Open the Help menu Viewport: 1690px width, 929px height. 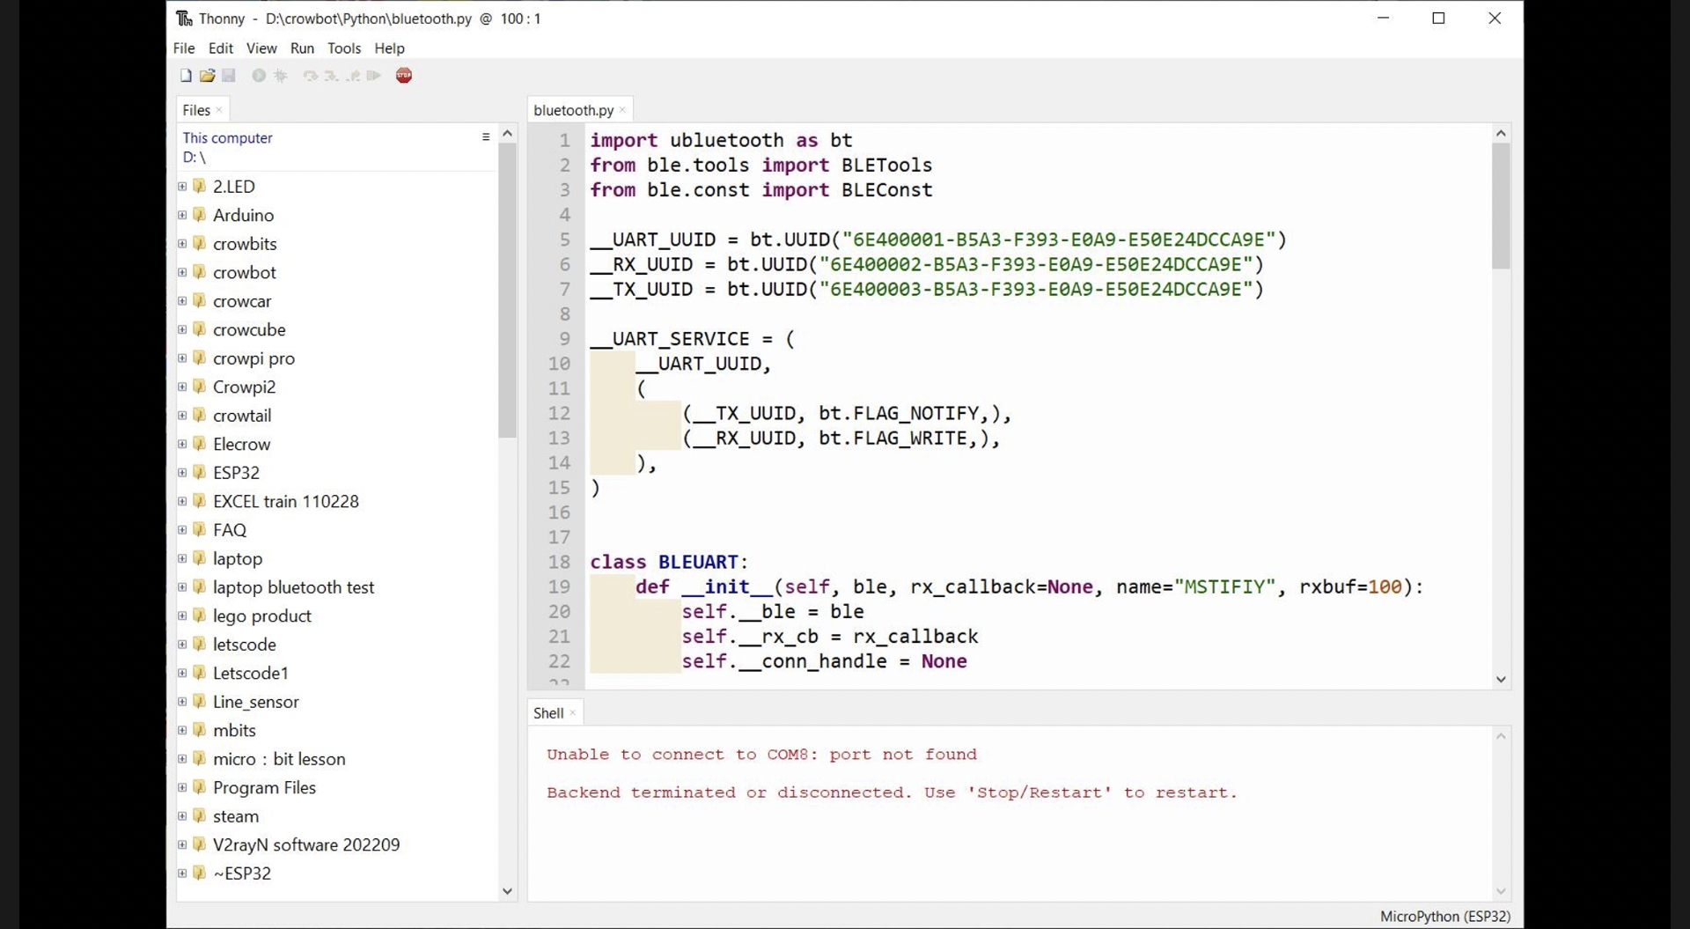(x=389, y=48)
